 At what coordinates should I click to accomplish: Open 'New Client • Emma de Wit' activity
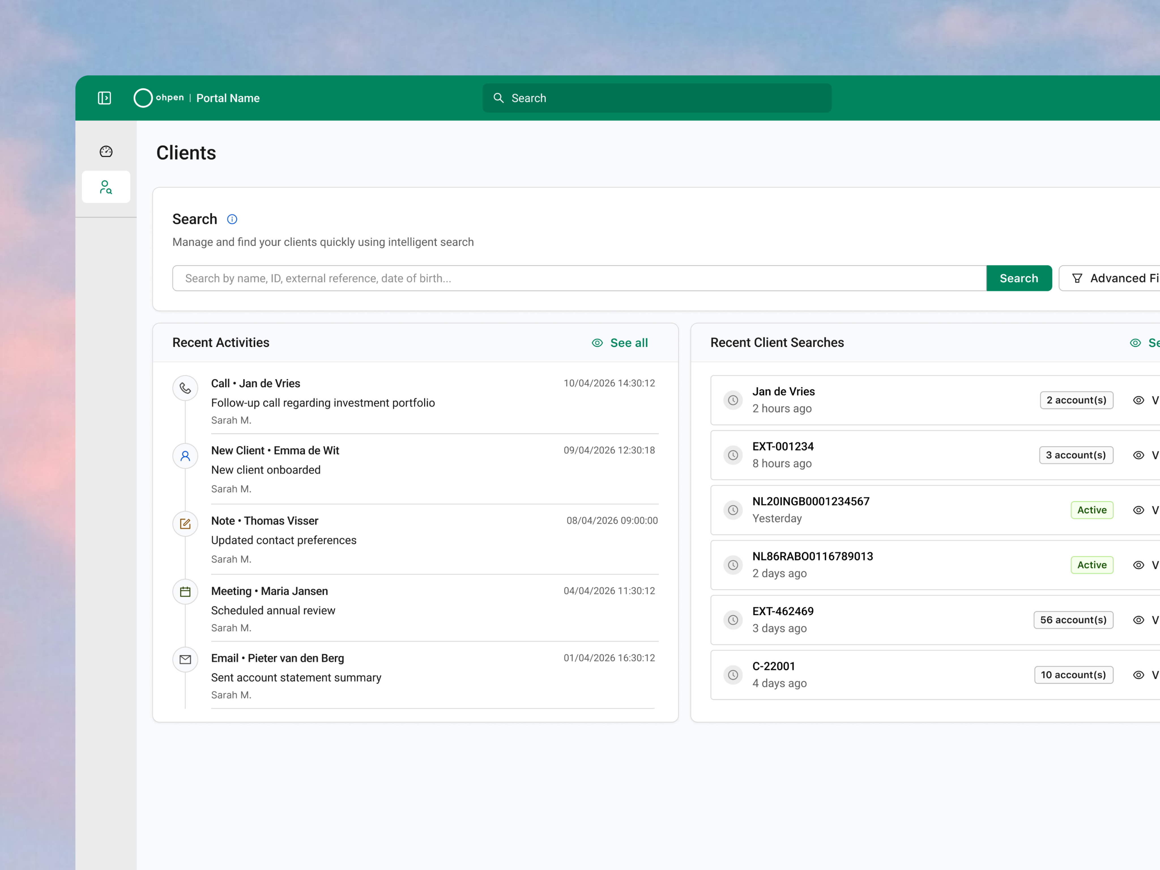275,451
